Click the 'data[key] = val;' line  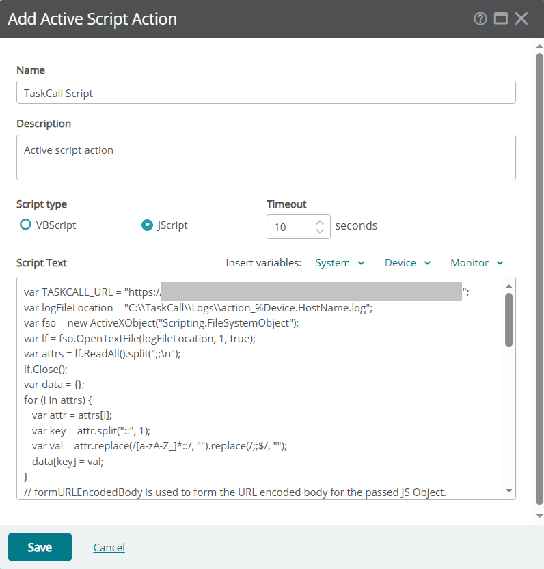[68, 461]
